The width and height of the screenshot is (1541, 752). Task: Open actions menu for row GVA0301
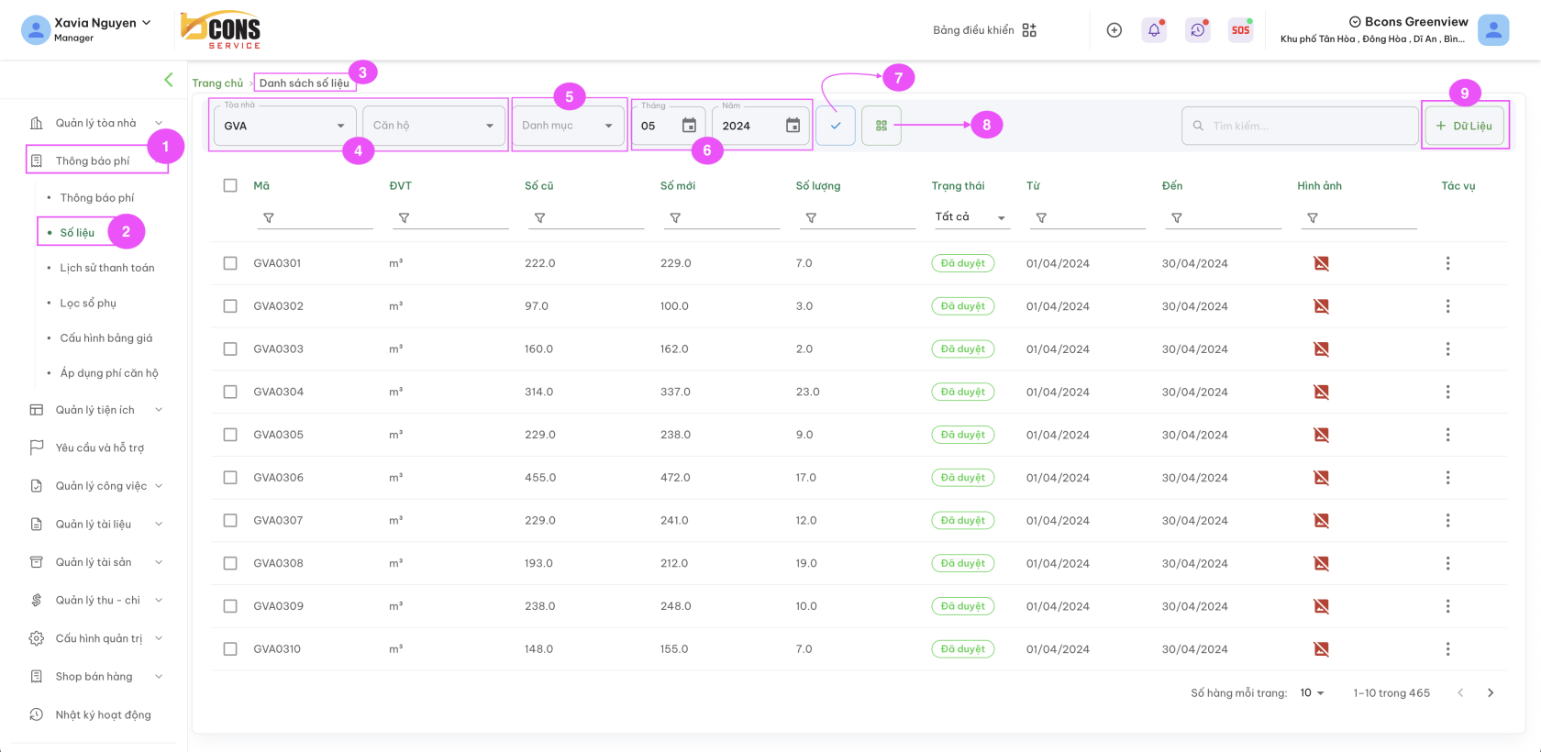point(1447,263)
